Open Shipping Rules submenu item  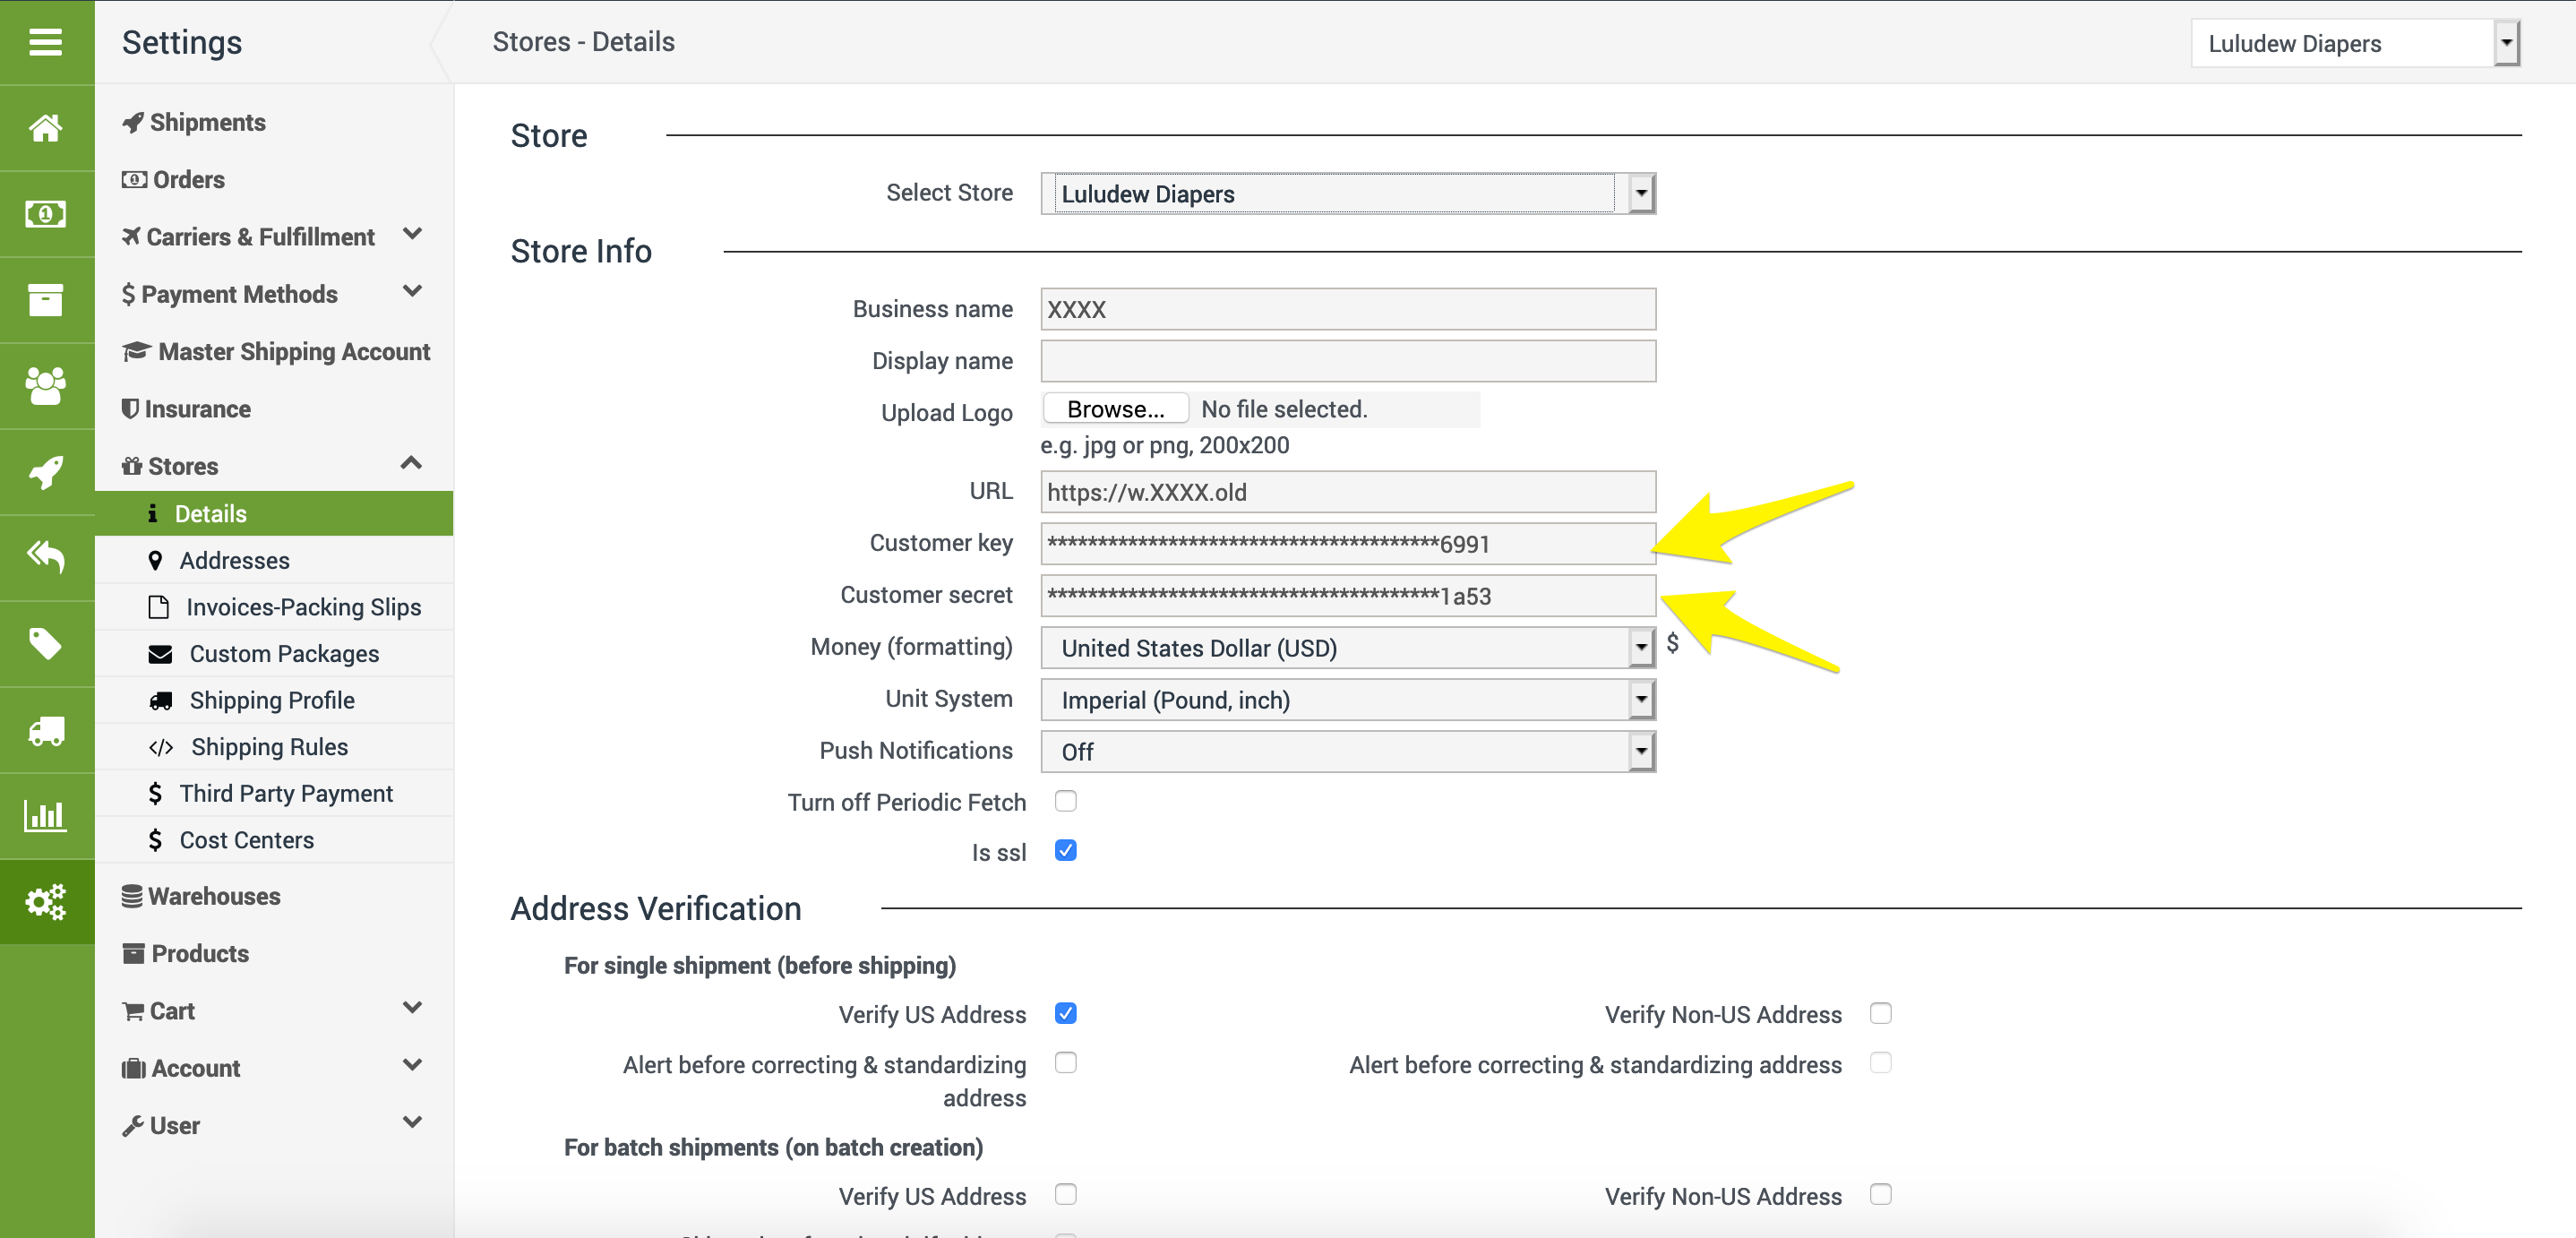[269, 747]
